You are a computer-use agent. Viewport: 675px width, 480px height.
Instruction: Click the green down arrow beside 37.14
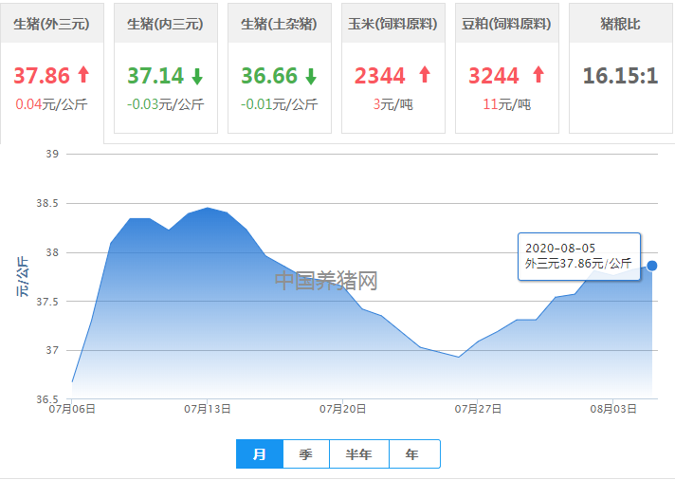196,76
